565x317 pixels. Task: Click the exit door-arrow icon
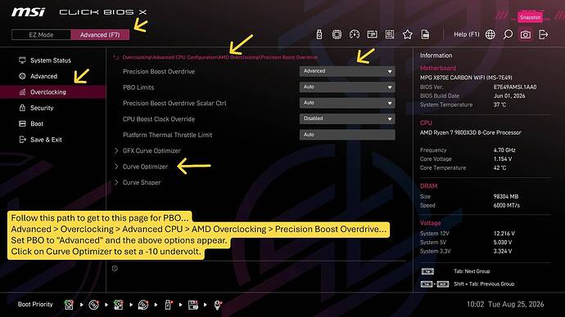pyautogui.click(x=543, y=34)
